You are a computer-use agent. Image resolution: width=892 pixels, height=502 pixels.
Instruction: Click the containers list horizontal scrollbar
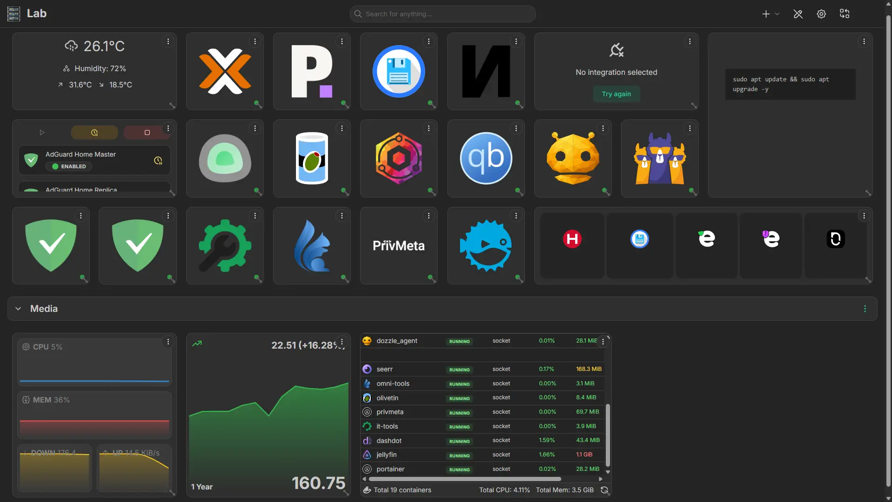(465, 479)
